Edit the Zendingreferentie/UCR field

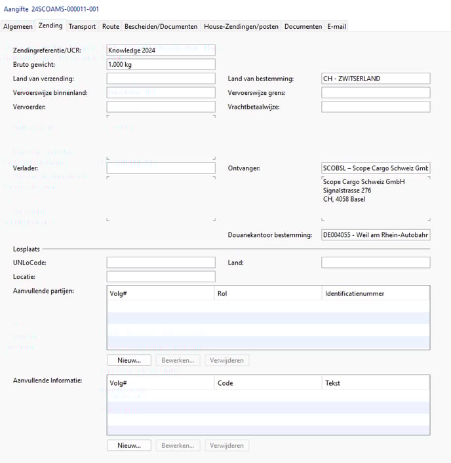pos(161,50)
